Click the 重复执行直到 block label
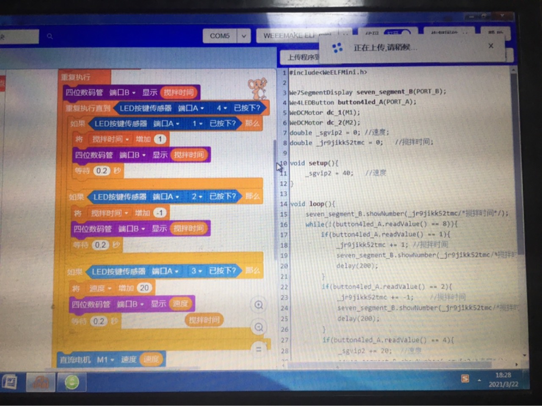 pos(88,108)
